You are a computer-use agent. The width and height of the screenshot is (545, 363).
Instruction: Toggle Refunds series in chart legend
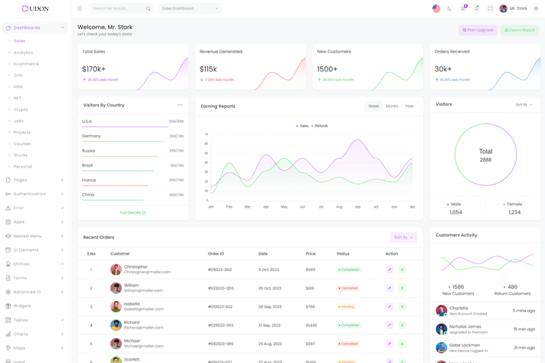pyautogui.click(x=320, y=126)
